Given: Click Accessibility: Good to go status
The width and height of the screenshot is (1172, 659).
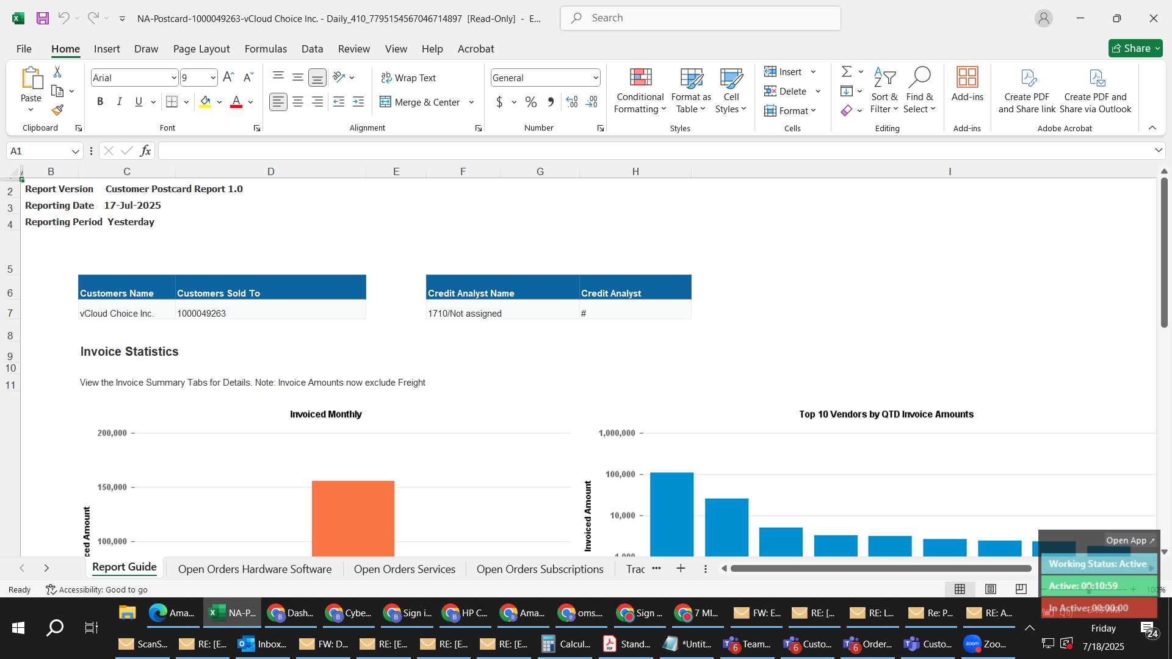Looking at the screenshot, I should (96, 590).
